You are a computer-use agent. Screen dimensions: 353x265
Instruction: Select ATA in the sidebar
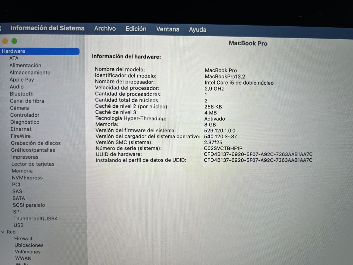point(14,58)
